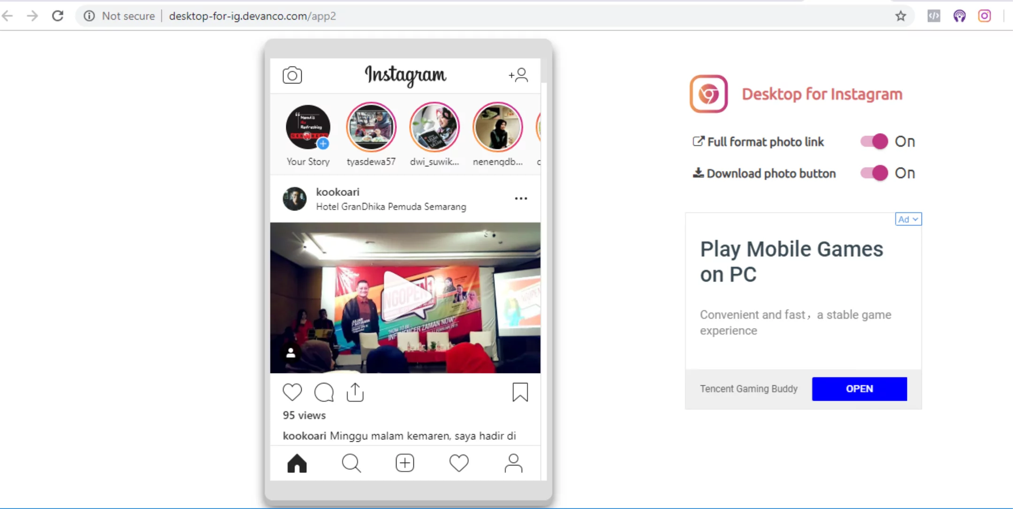1013x509 pixels.
Task: Open the code brackets extension icon
Action: click(934, 16)
